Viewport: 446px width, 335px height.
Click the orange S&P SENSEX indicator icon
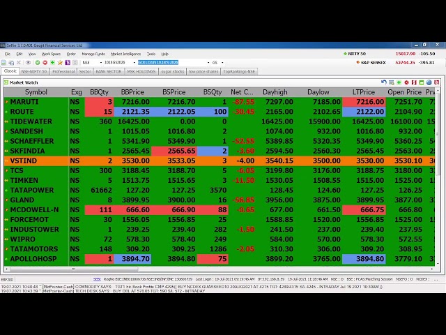[358, 62]
